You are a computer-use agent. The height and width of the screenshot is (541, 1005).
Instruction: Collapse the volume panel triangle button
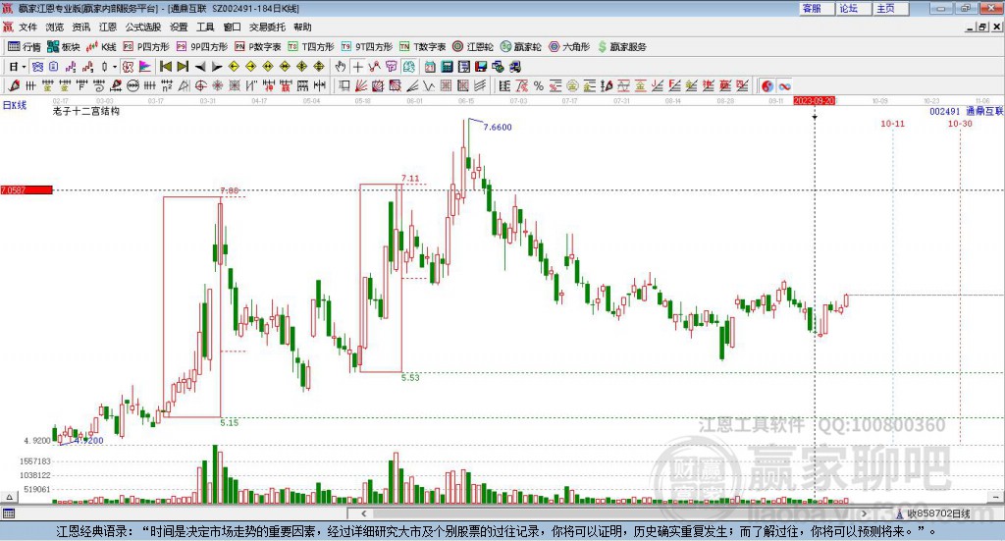[x=9, y=497]
